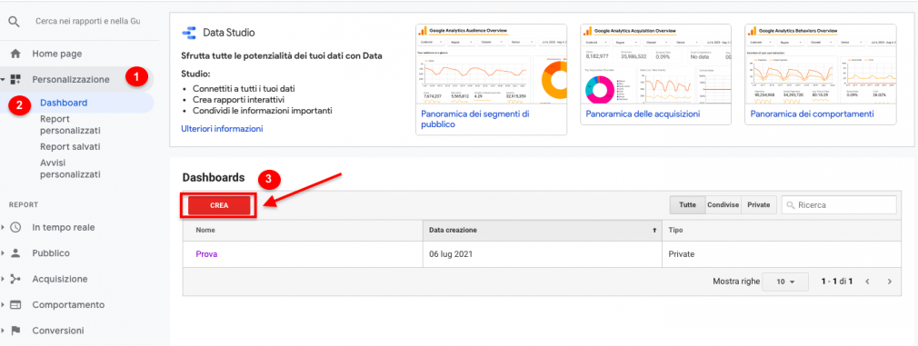Screen dimensions: 918x346
Task: Select the Tutte filter toggle
Action: coord(687,205)
